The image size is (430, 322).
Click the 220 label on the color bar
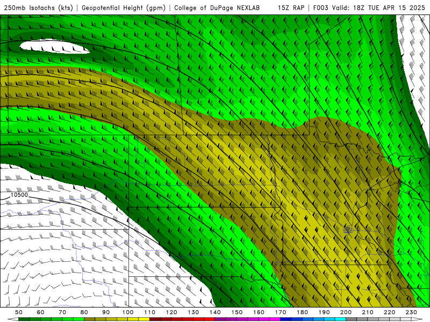point(389,312)
